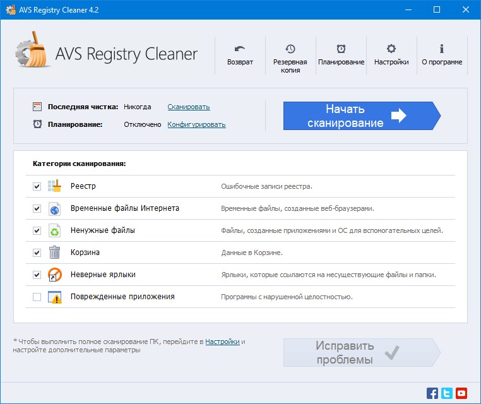The width and height of the screenshot is (481, 404).
Task: Click the Начать сканирование button
Action: [x=362, y=116]
